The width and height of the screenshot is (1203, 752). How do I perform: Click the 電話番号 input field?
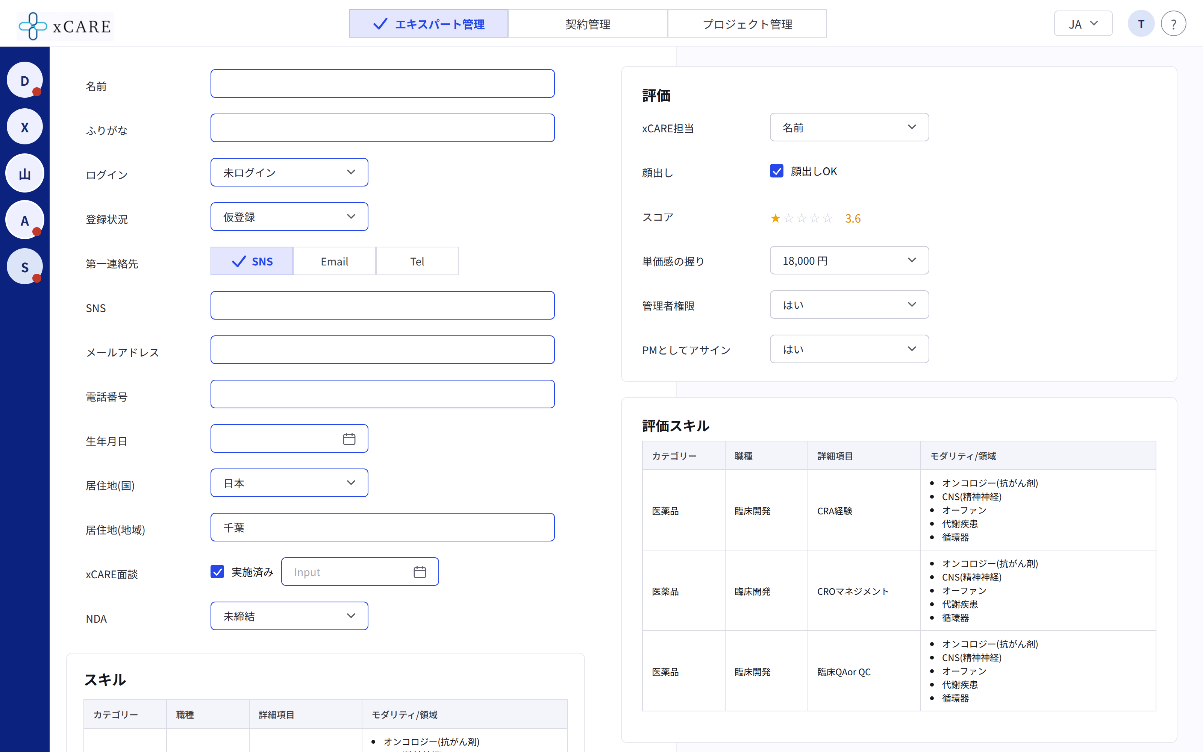tap(382, 394)
